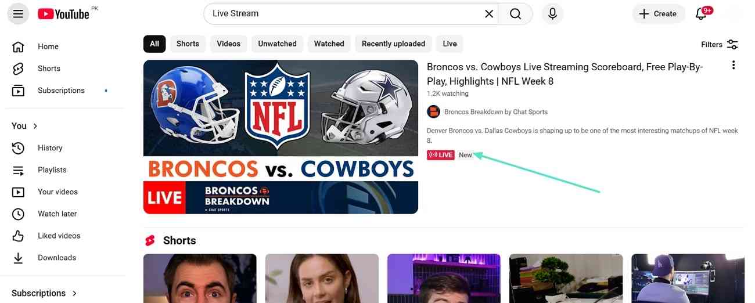Click the Playlists sidebar label
The width and height of the screenshot is (755, 303).
[52, 170]
